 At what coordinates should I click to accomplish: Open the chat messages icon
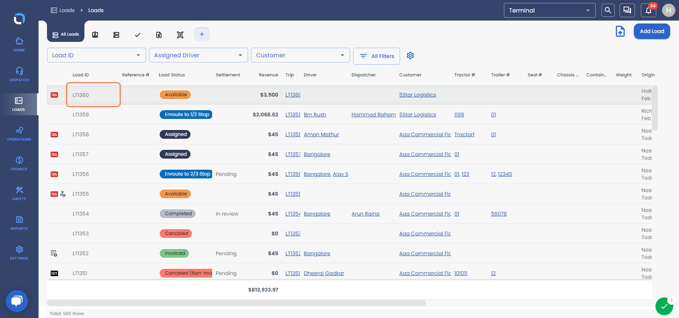pyautogui.click(x=627, y=10)
